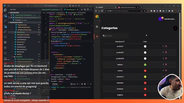Select the TERMINAL panel tab

pos(55,84)
